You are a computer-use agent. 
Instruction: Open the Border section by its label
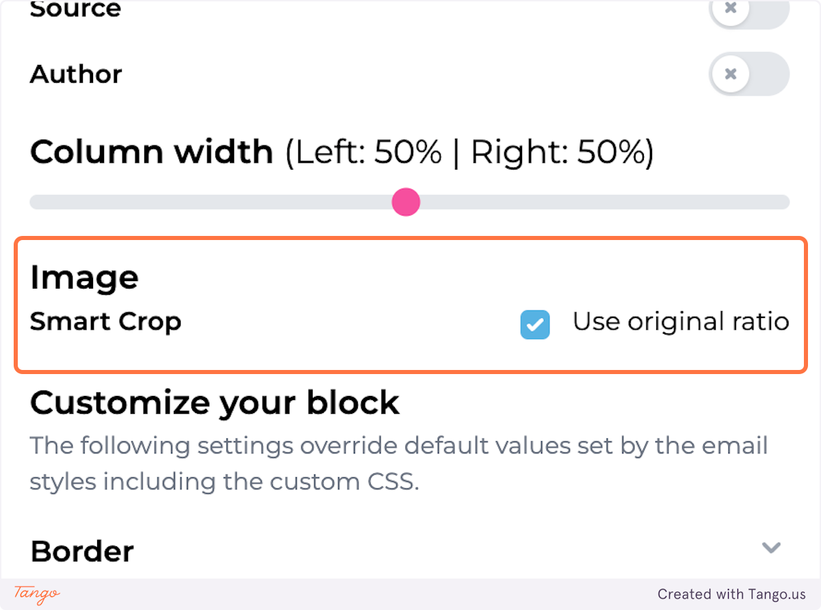82,551
